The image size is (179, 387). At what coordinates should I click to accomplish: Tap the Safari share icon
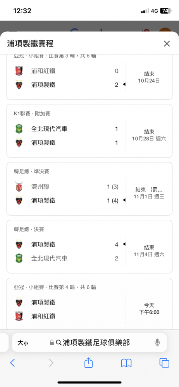[88, 363]
